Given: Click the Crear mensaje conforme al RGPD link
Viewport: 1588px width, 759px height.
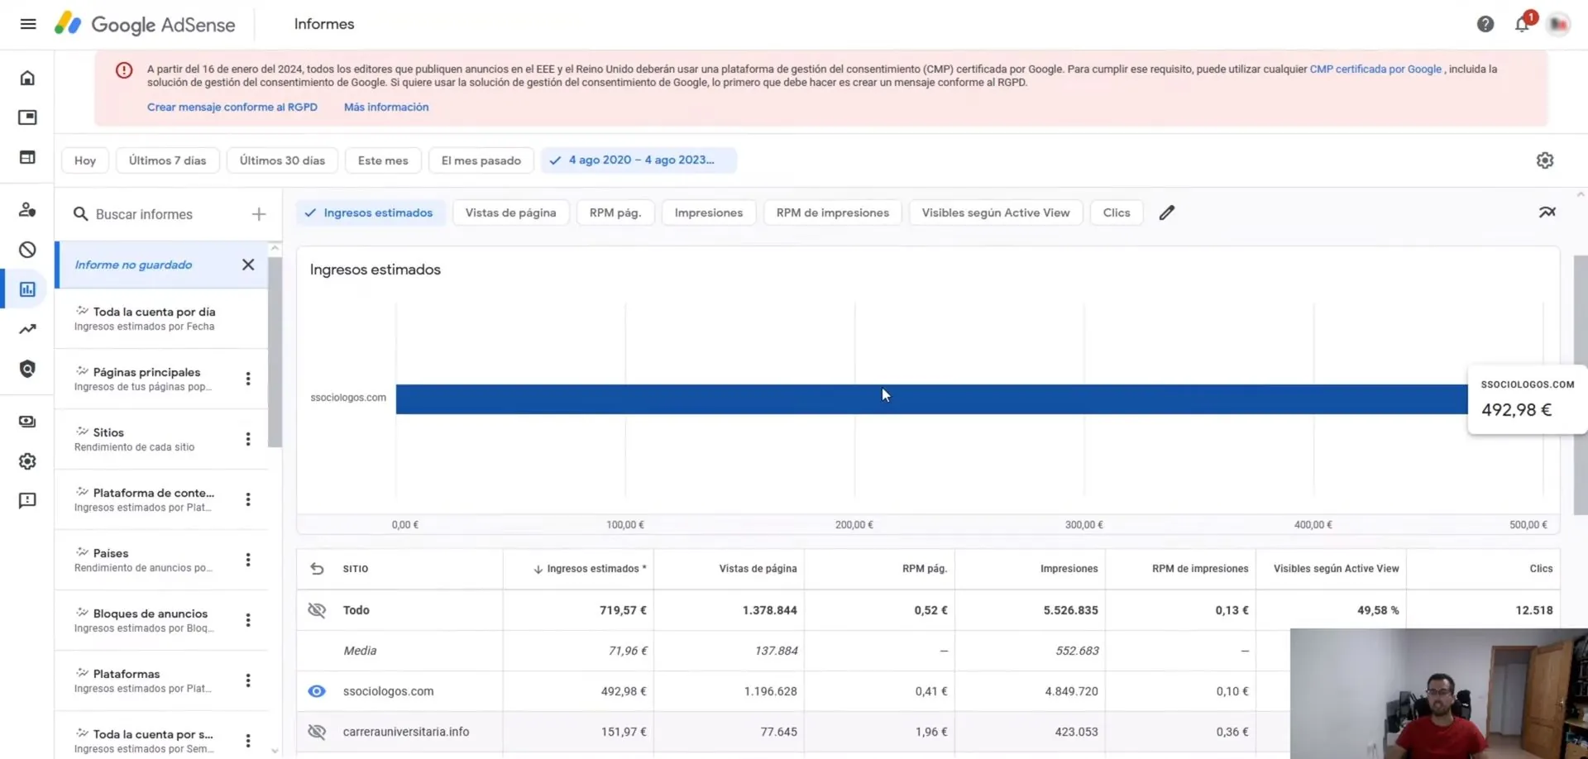Looking at the screenshot, I should click(x=232, y=107).
